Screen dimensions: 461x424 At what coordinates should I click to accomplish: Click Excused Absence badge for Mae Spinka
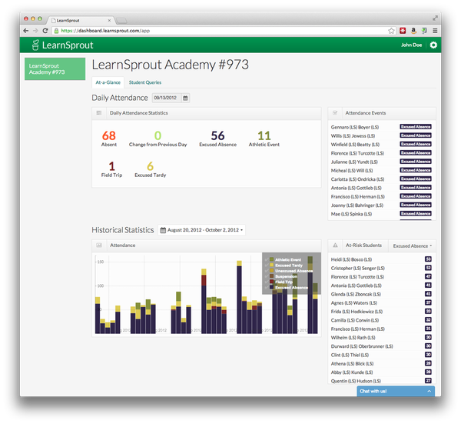pyautogui.click(x=416, y=213)
